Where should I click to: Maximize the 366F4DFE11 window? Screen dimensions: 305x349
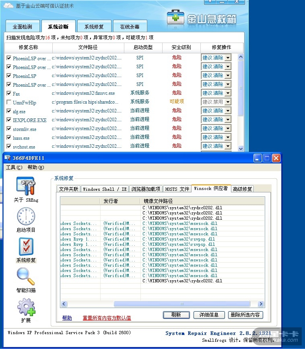267,158
